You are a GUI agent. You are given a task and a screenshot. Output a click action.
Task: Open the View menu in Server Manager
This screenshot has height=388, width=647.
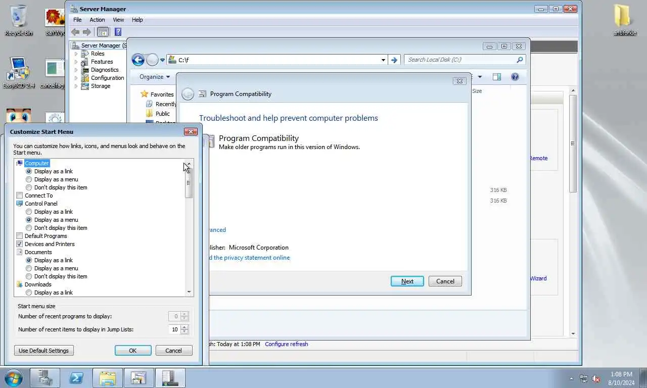(118, 20)
